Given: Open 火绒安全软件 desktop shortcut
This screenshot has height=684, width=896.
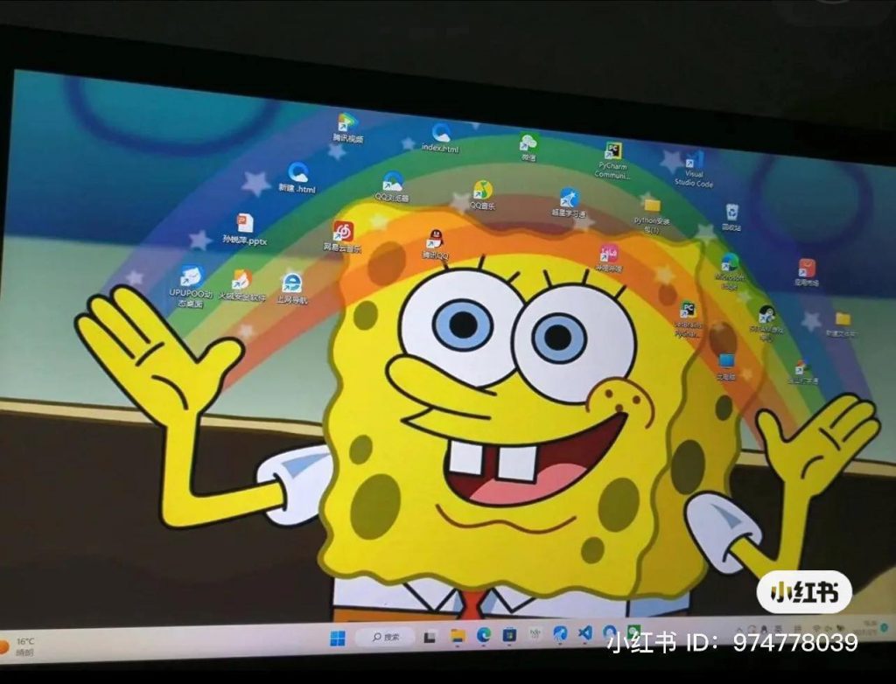Looking at the screenshot, I should tap(241, 281).
